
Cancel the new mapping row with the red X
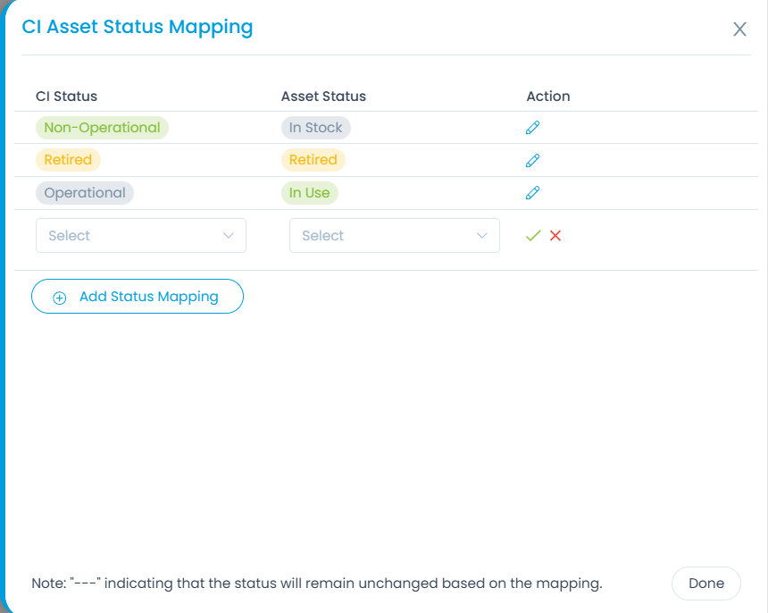click(x=555, y=236)
